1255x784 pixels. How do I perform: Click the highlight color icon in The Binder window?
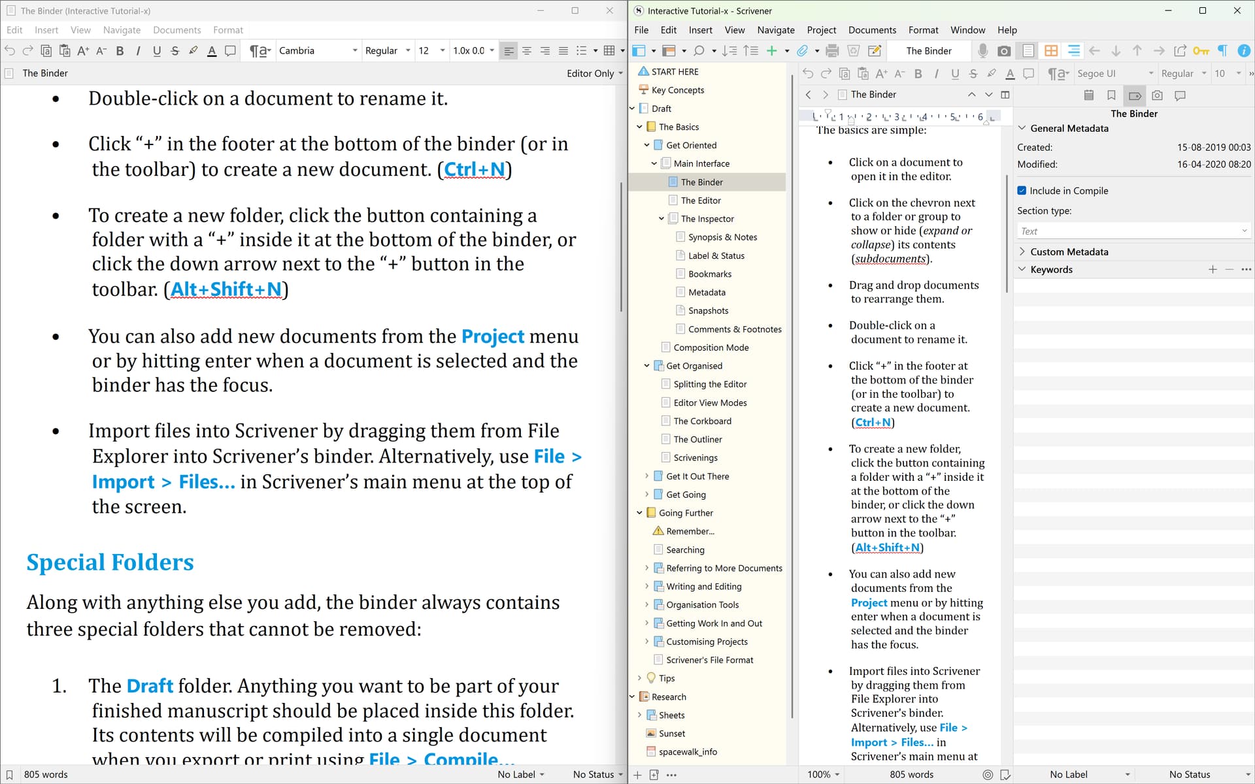coord(193,51)
